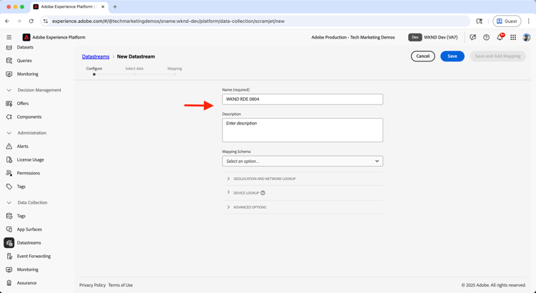Screen dimensions: 536x293
Task: Open the Assurance icon
Action: click(x=9, y=283)
